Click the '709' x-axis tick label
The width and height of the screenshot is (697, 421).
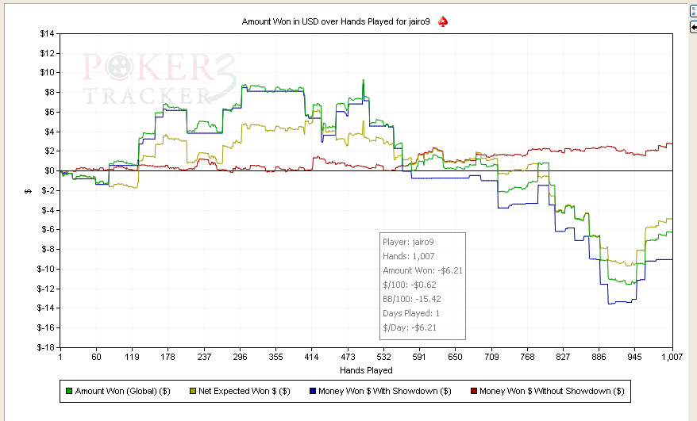pos(491,357)
